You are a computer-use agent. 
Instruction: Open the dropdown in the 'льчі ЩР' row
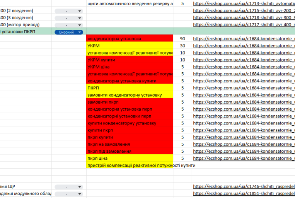[69, 187]
